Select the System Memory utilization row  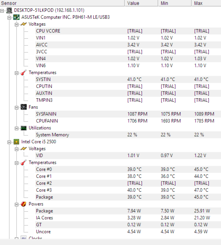[128, 135]
